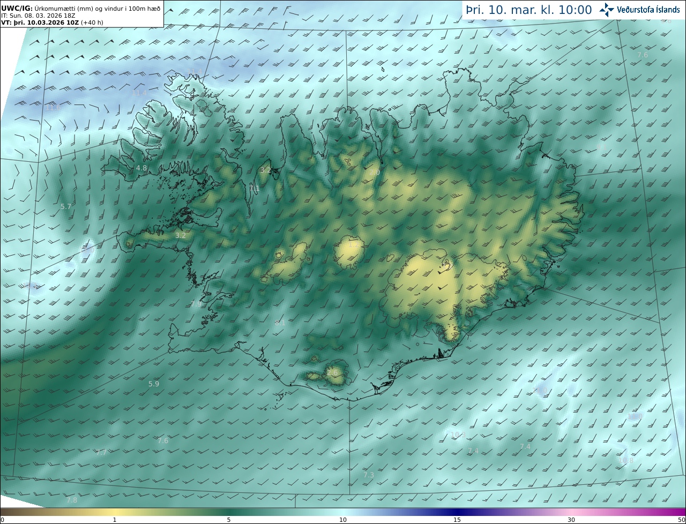Image resolution: width=686 pixels, height=524 pixels.
Task: Click the map value label '10.3'
Action: click(458, 435)
